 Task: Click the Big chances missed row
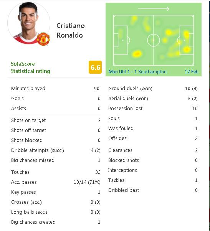pos(56,160)
